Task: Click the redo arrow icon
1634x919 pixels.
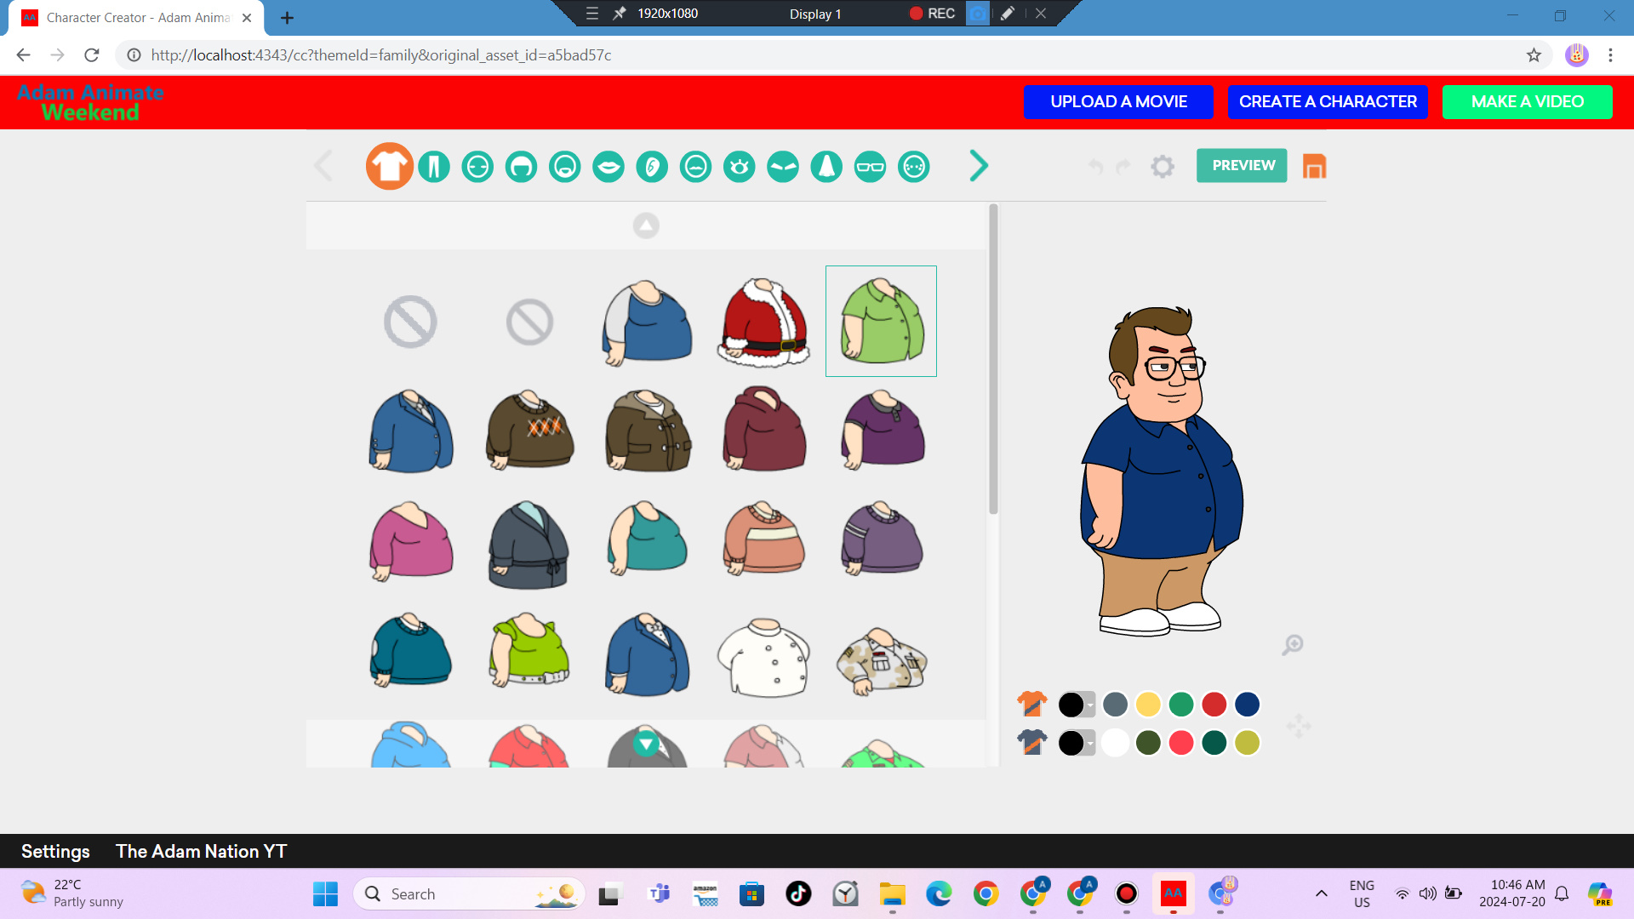Action: click(x=1123, y=167)
